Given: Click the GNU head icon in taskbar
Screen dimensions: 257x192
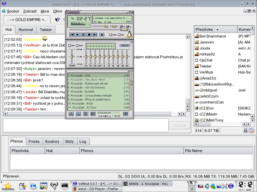Looking at the screenshot, I should pos(54,186).
